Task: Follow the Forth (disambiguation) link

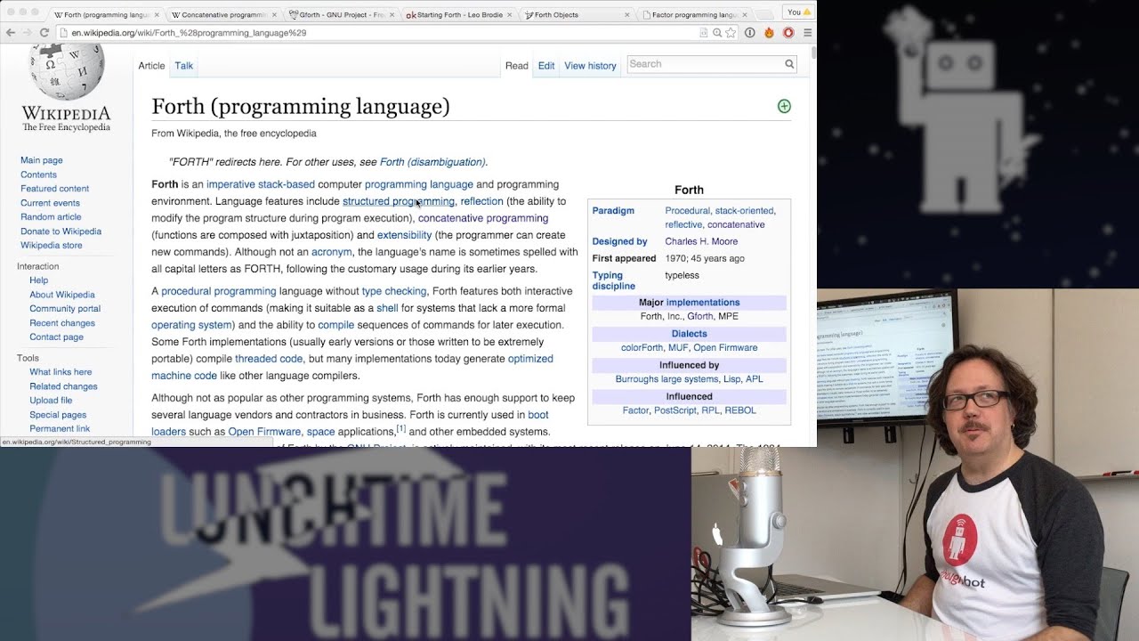Action: click(x=432, y=162)
